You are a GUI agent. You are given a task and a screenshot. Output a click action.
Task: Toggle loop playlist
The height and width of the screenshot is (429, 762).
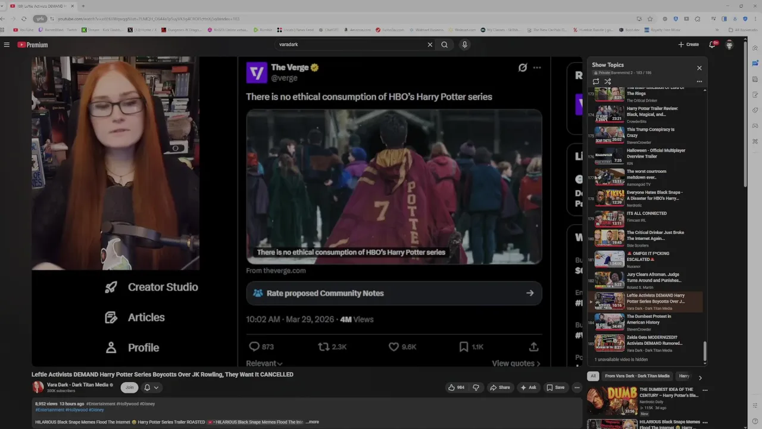click(596, 82)
